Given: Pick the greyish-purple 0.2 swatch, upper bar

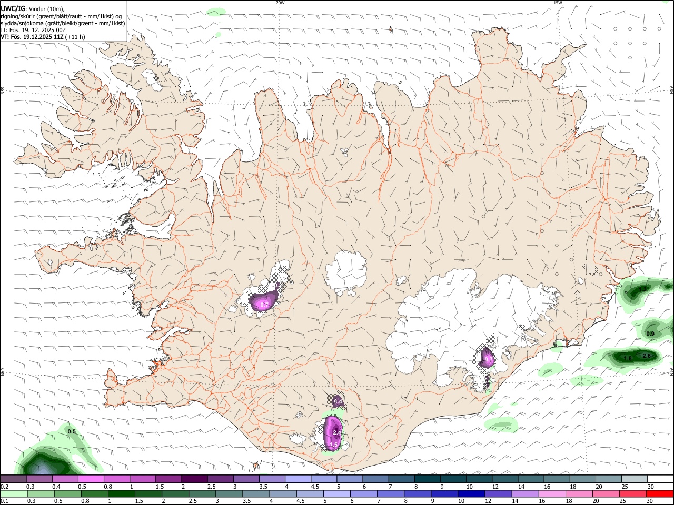Looking at the screenshot, I should click(x=13, y=479).
